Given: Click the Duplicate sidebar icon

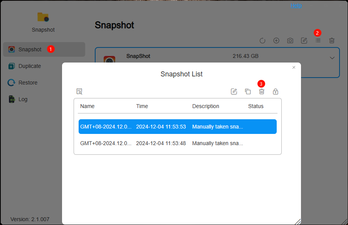Looking at the screenshot, I should tap(12, 66).
